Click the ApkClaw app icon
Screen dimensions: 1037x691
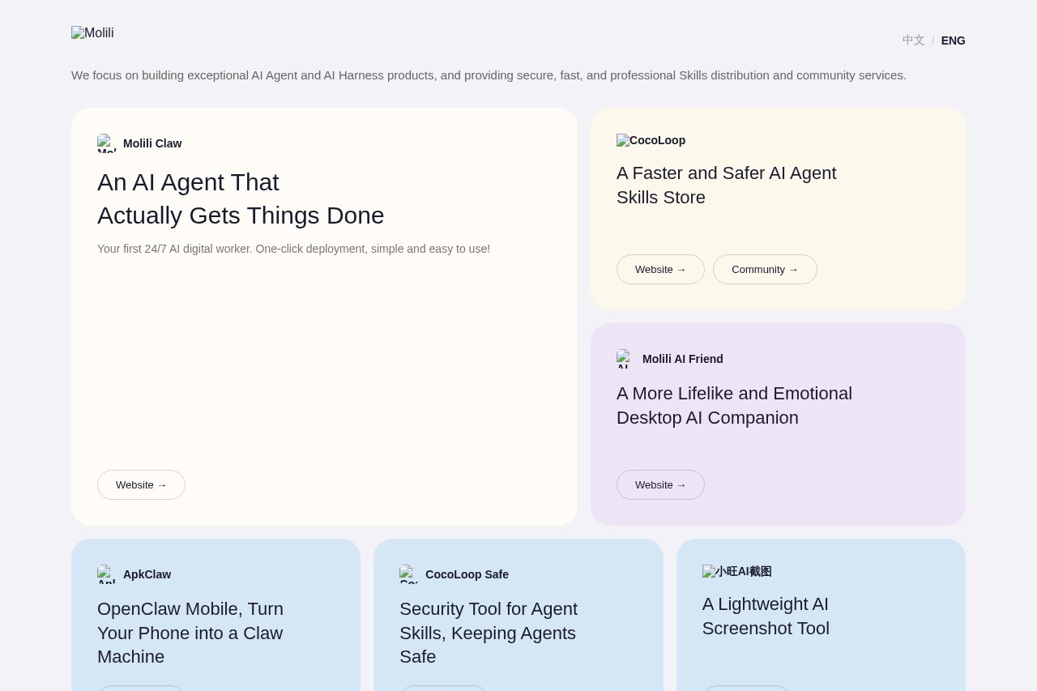click(x=107, y=574)
